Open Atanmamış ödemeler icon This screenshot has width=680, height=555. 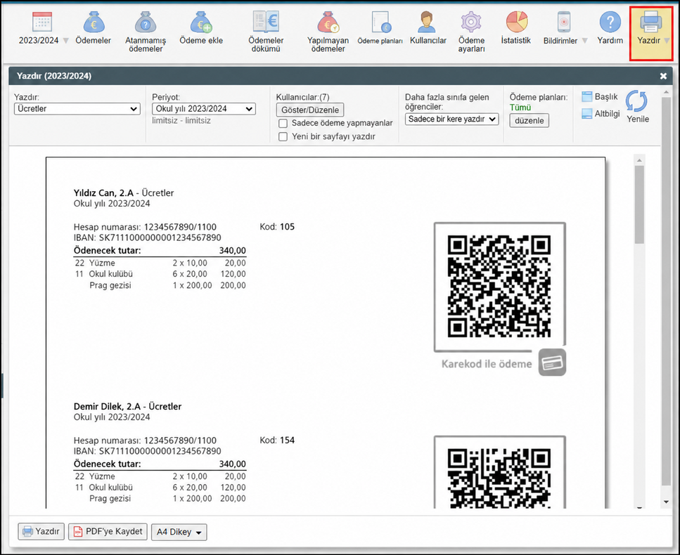coord(146,22)
